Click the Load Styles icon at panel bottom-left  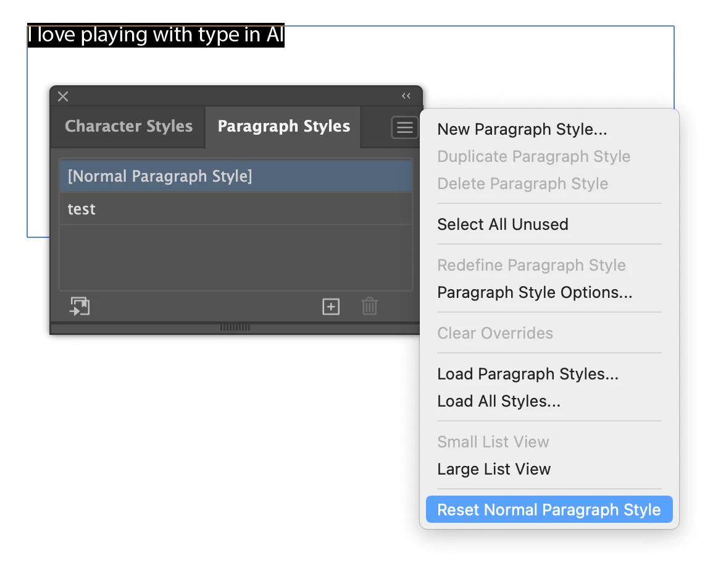(x=80, y=307)
